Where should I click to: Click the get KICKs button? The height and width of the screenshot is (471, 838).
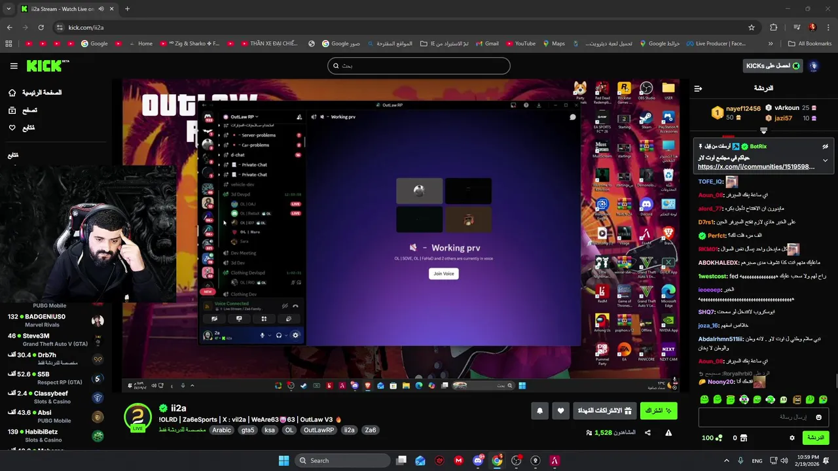[x=773, y=66]
